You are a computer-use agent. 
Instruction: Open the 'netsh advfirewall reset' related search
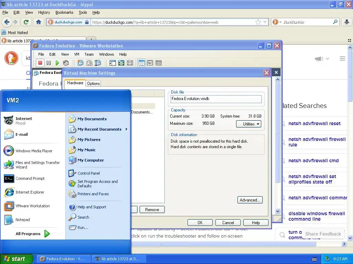pyautogui.click(x=314, y=123)
